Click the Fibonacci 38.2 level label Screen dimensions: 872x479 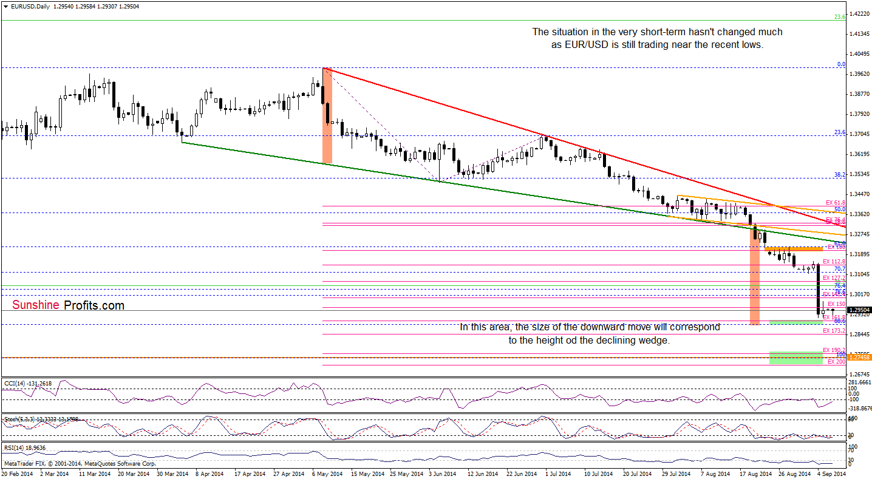pos(840,174)
